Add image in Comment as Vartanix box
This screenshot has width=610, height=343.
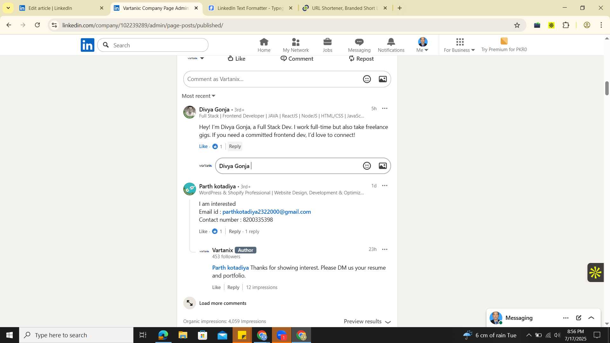[x=383, y=79]
